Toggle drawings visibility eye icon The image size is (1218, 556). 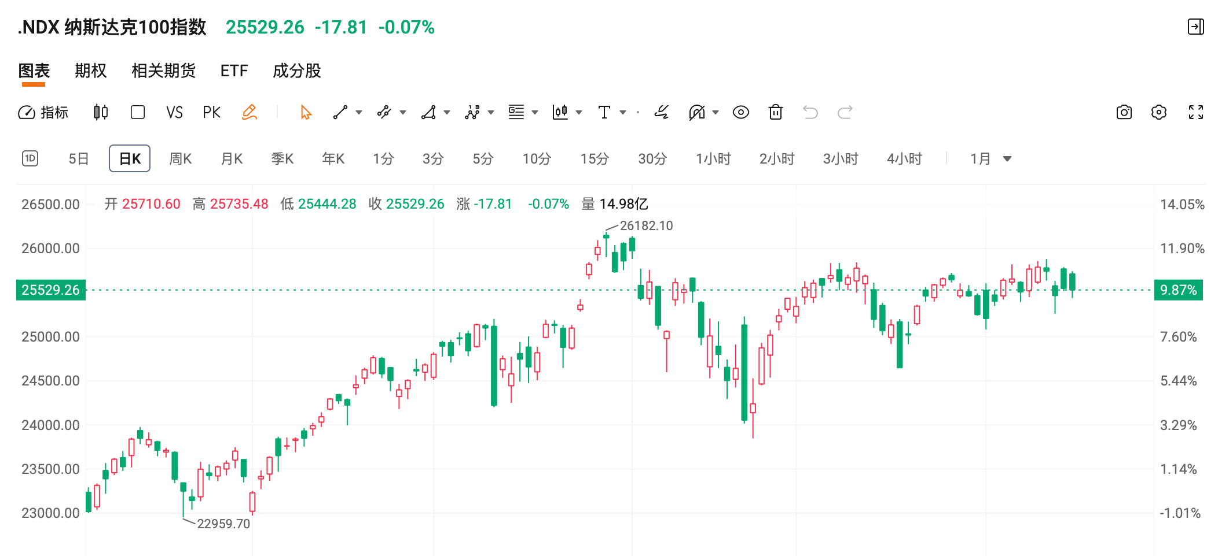pos(740,112)
